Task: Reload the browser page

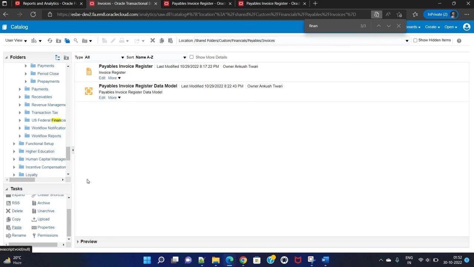Action: pos(33,14)
